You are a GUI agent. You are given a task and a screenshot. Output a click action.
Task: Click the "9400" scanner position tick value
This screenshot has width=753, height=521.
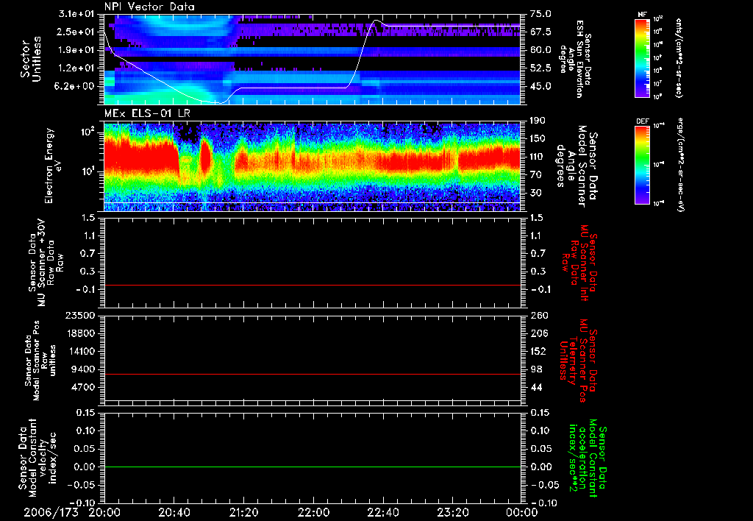84,369
